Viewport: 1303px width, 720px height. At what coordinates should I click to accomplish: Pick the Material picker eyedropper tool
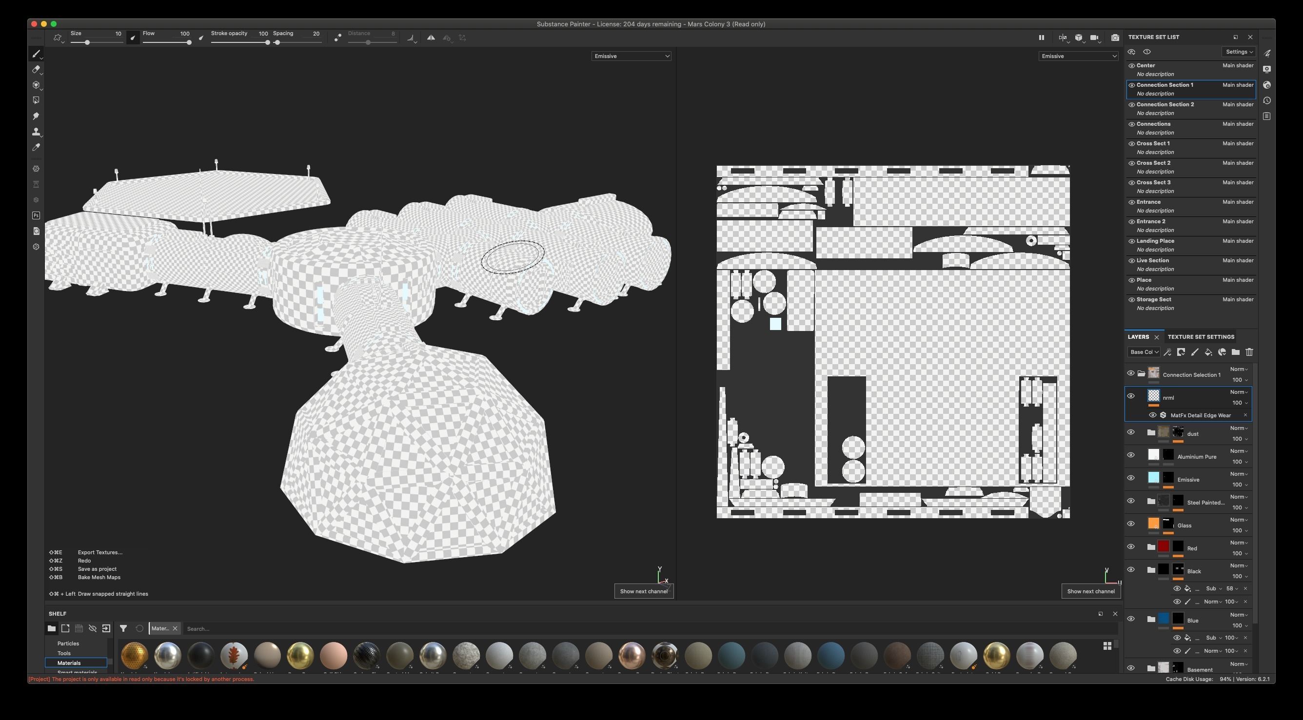(36, 148)
